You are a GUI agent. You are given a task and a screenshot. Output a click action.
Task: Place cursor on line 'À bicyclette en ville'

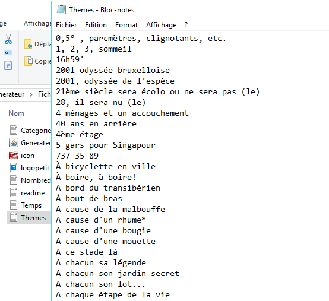point(106,167)
